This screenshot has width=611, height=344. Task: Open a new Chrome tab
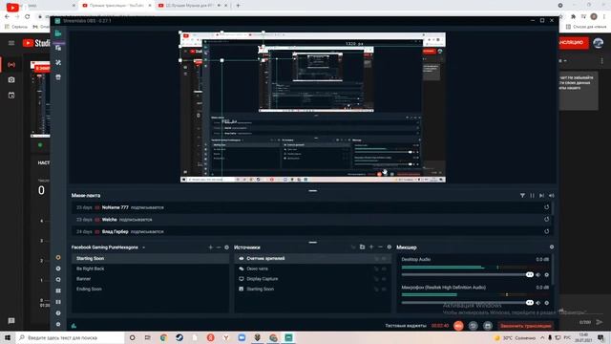coord(238,6)
